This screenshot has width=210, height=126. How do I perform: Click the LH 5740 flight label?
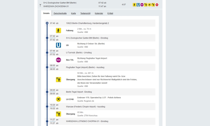[70, 99]
